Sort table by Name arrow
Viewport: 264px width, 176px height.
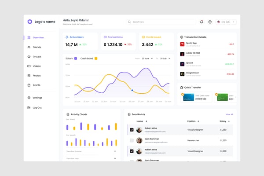(147, 121)
